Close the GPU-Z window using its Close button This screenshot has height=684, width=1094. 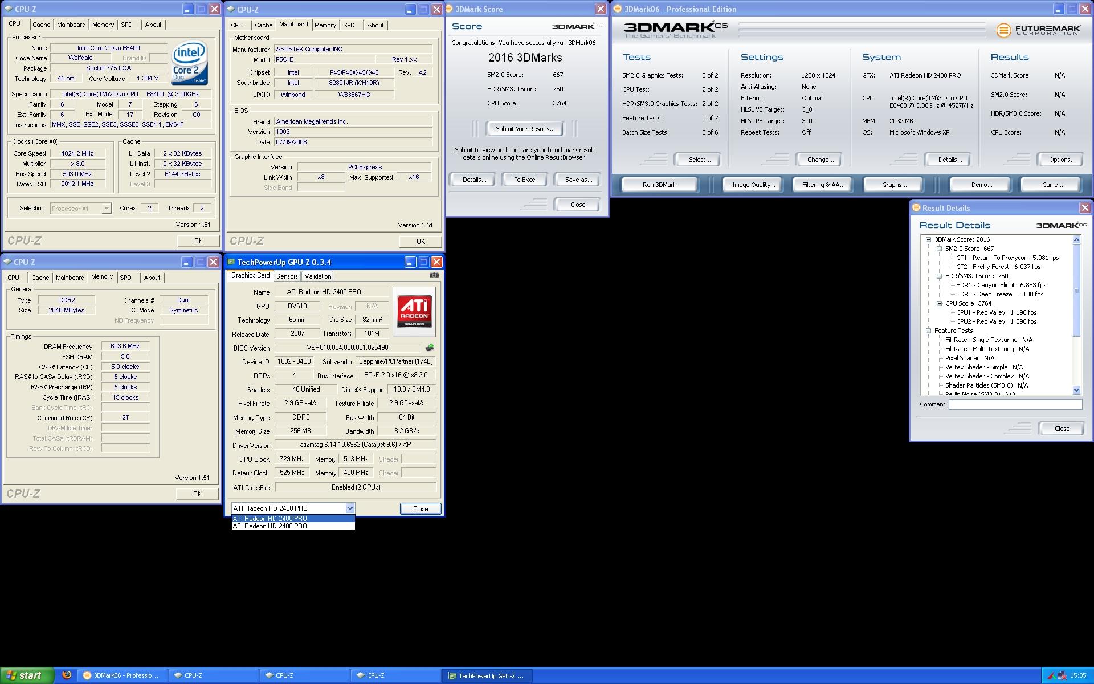coord(421,508)
